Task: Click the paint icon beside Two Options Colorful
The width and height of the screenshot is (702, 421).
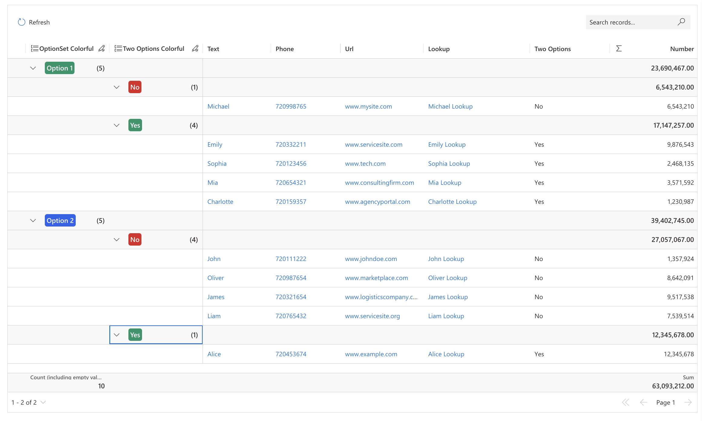Action: pyautogui.click(x=195, y=49)
